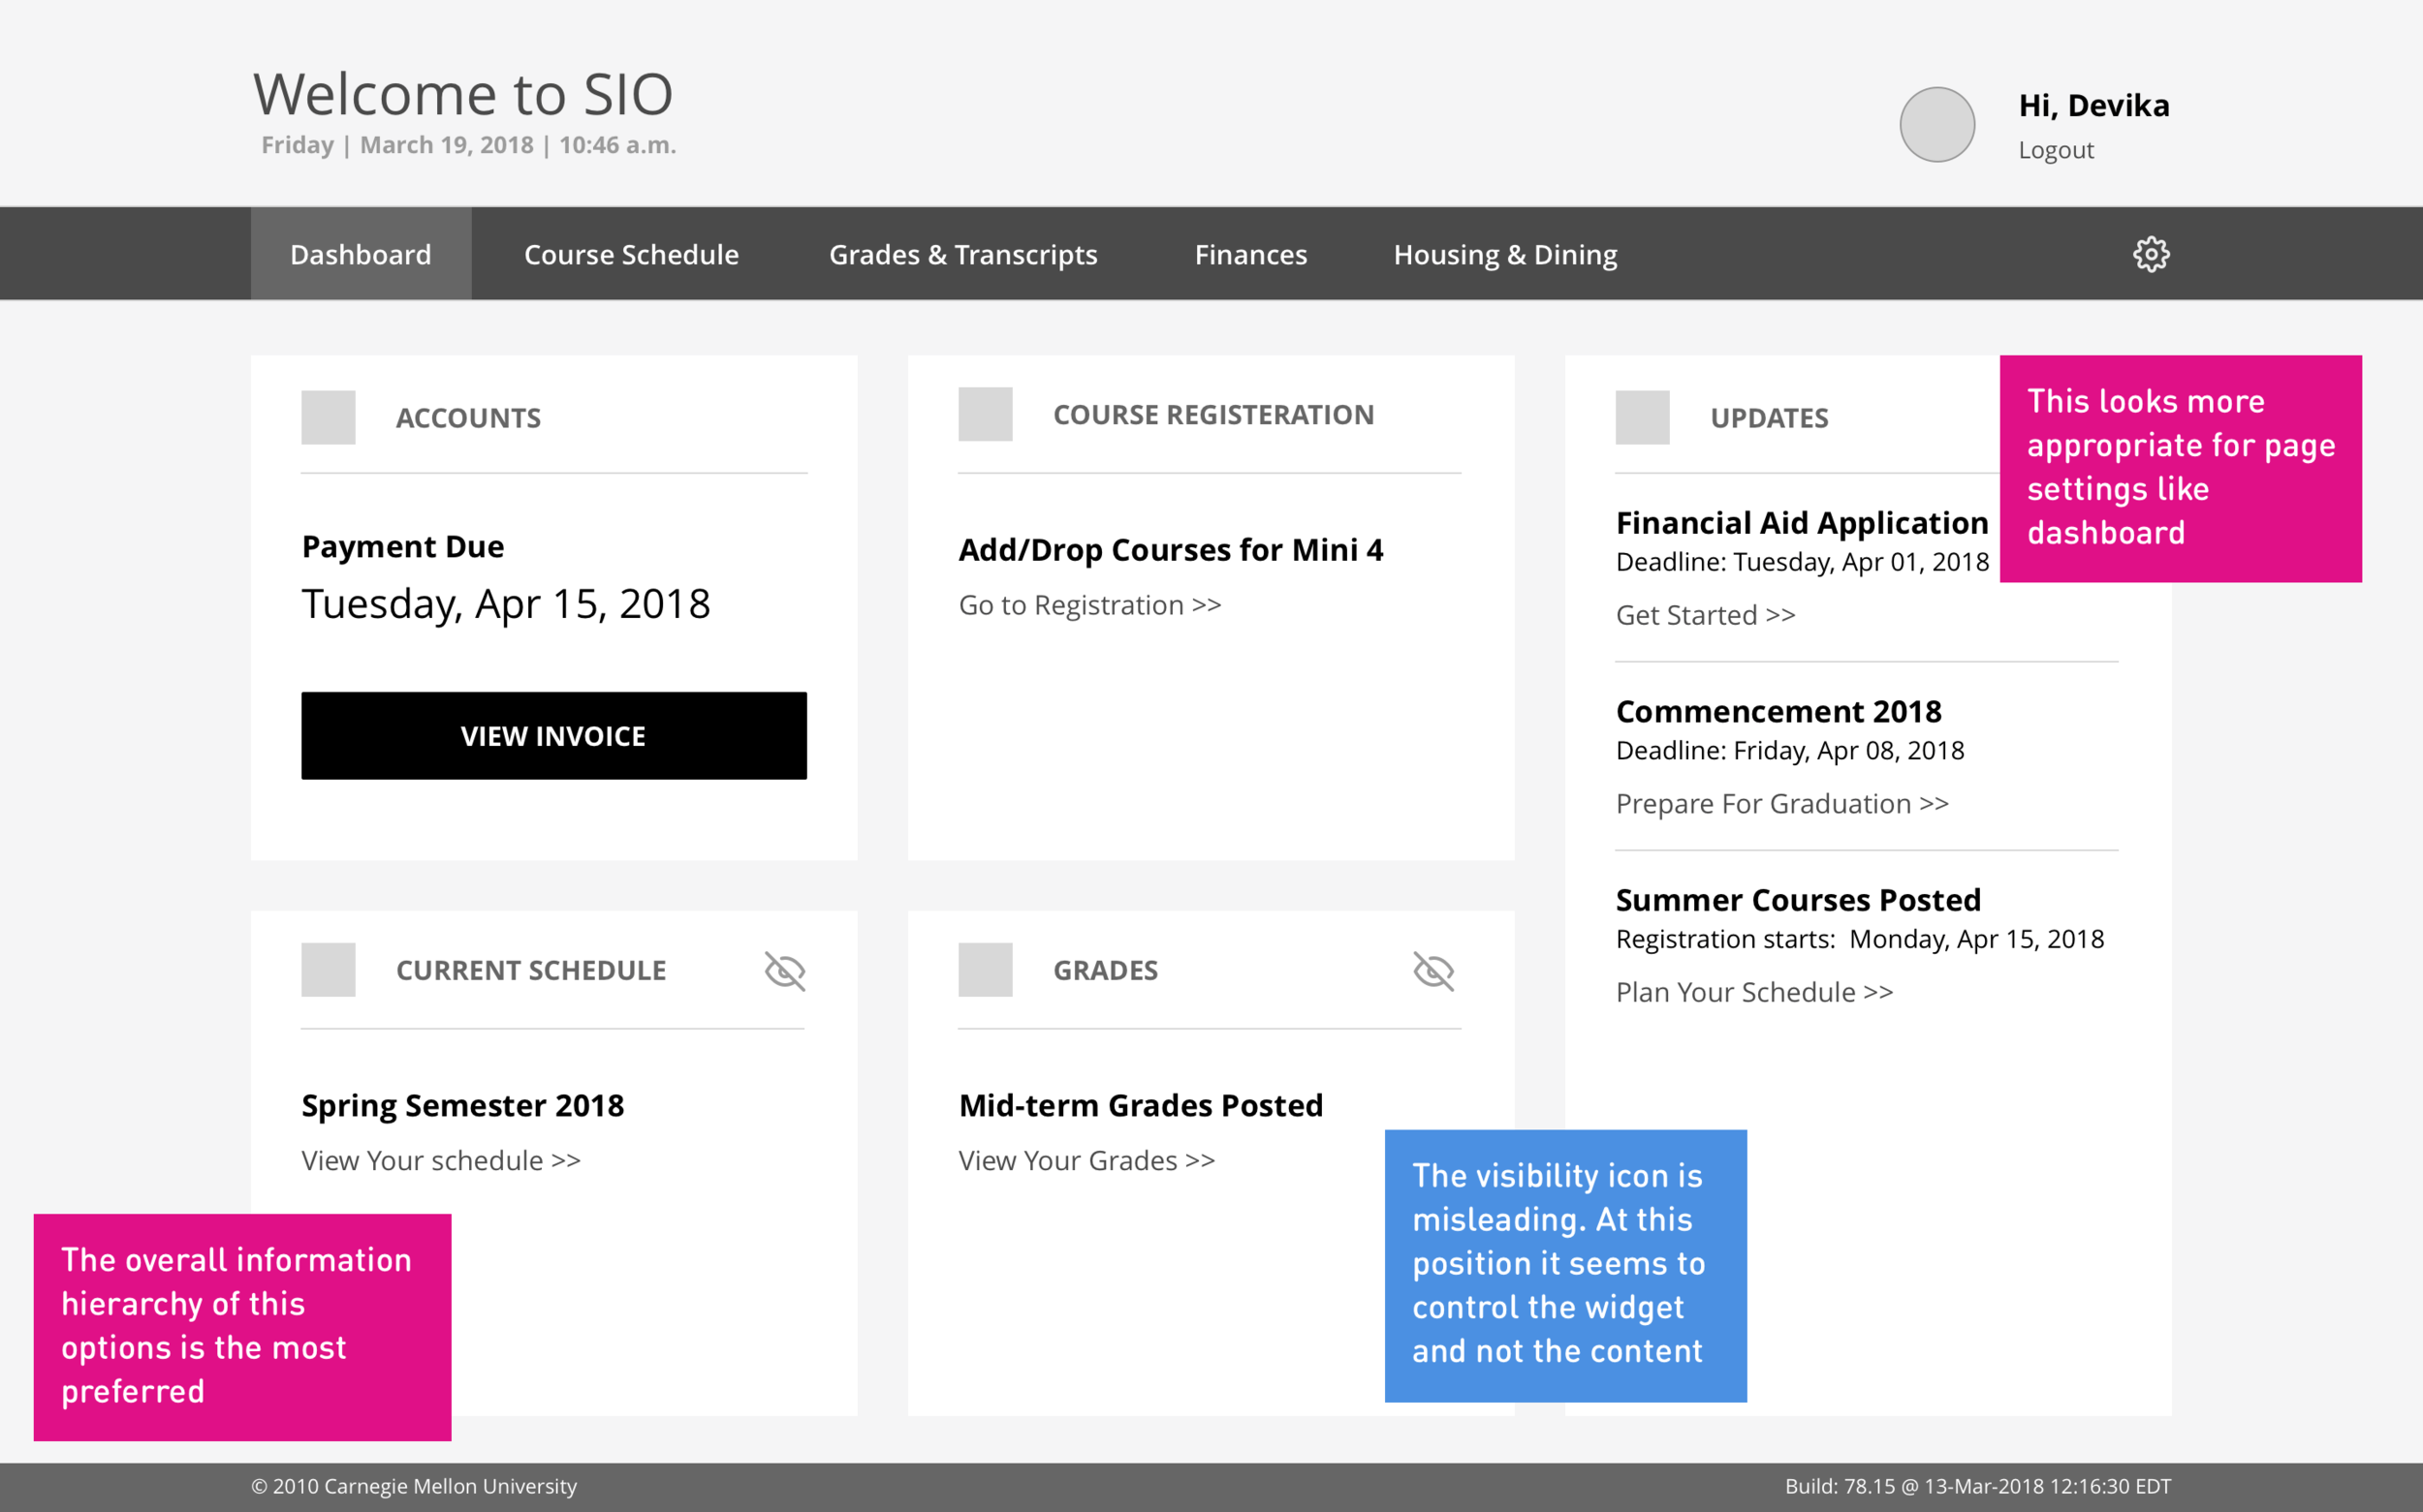Click the Course Registeration card icon placeholder

point(986,414)
